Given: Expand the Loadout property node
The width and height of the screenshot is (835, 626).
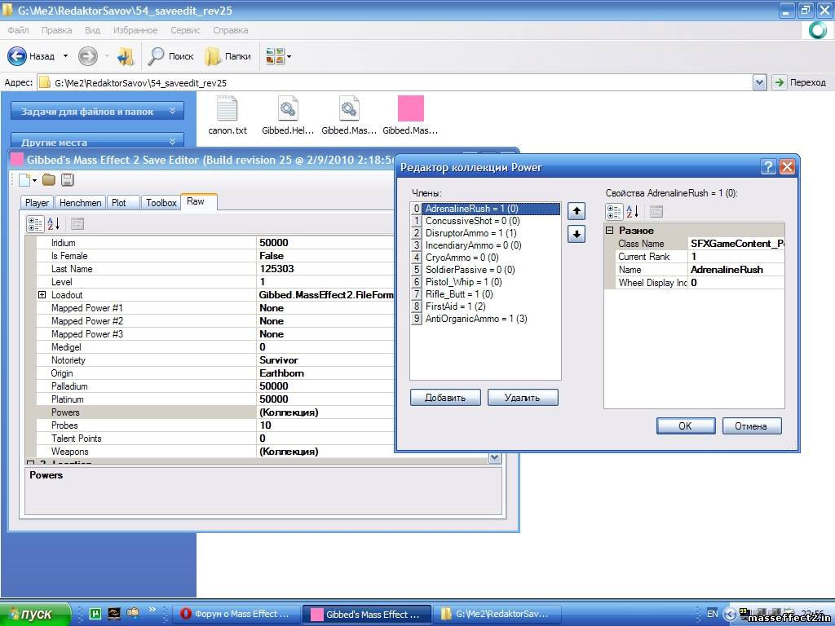Looking at the screenshot, I should [x=42, y=295].
